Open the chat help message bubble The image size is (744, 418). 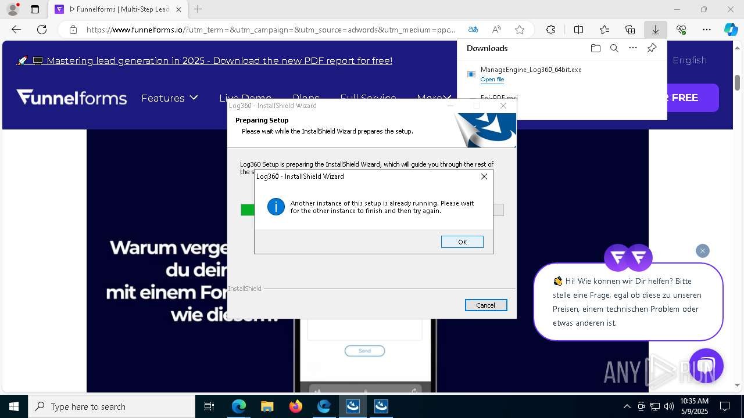(628, 302)
